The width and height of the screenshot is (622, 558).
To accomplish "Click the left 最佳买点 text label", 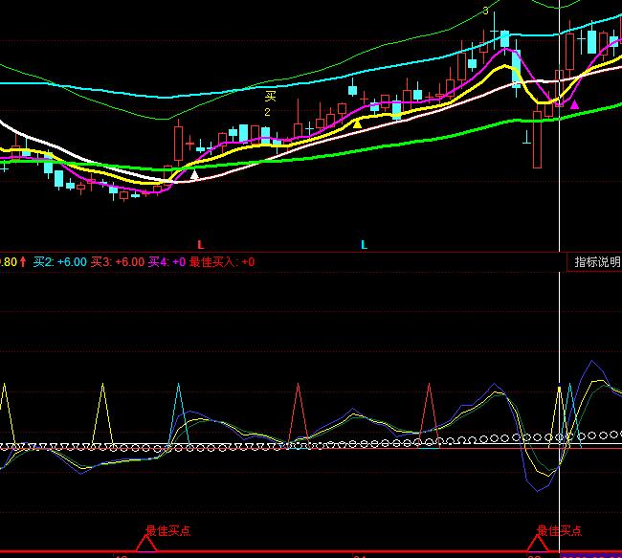I will coord(167,530).
